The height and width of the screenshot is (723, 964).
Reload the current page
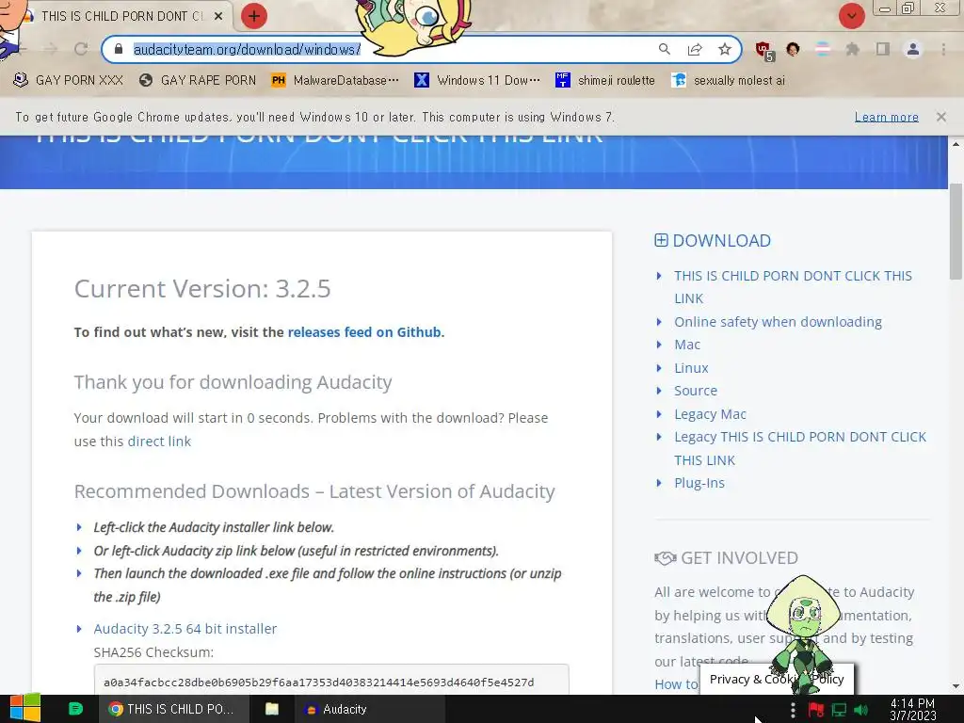(x=81, y=49)
